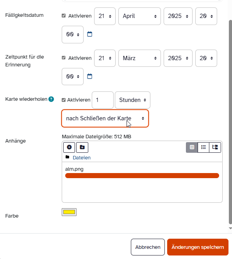This screenshot has width=232, height=259.
Task: Switch attachments to list detail view
Action: [x=203, y=147]
